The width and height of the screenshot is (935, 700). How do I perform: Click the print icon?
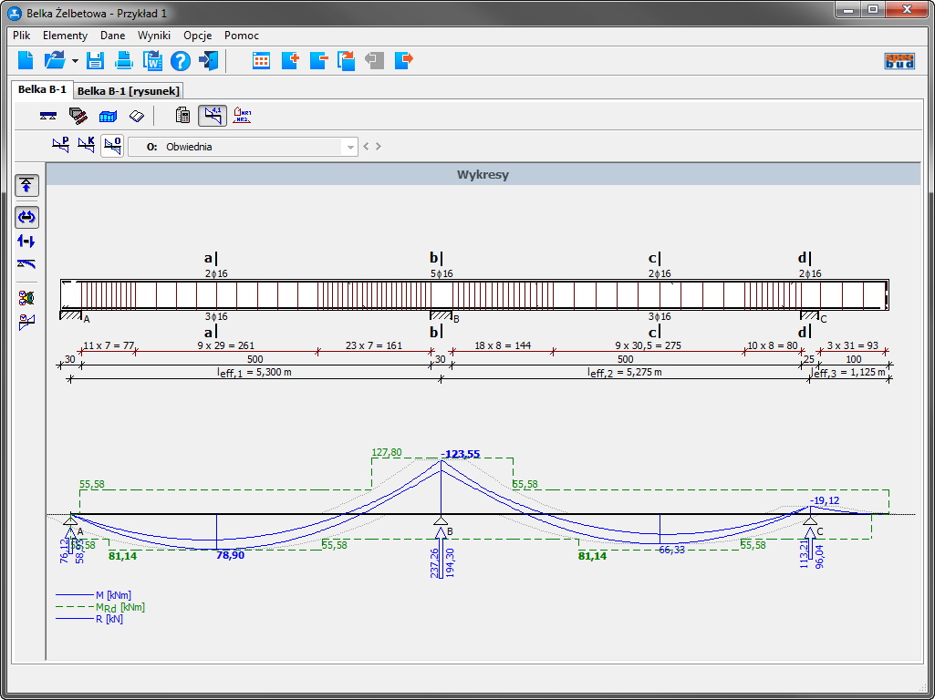(x=123, y=61)
